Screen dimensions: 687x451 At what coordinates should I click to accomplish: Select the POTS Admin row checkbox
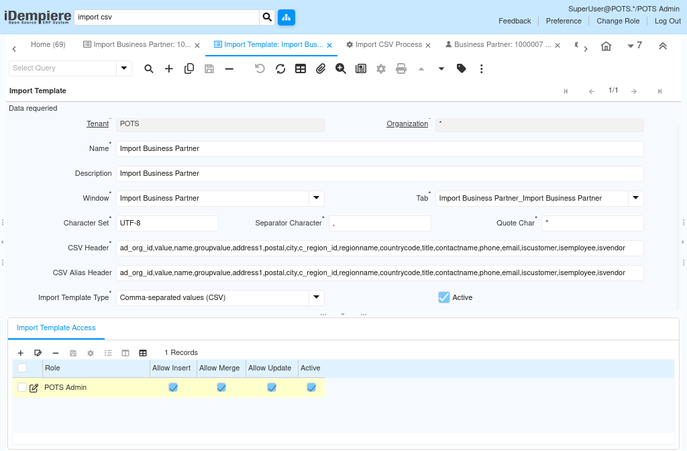coord(22,387)
